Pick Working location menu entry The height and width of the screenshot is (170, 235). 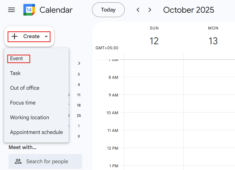(x=29, y=117)
